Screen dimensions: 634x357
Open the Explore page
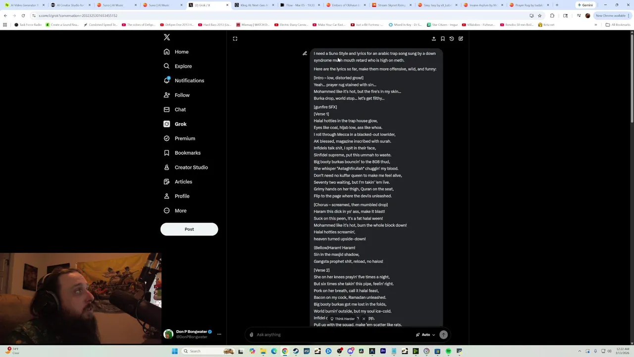click(x=178, y=66)
